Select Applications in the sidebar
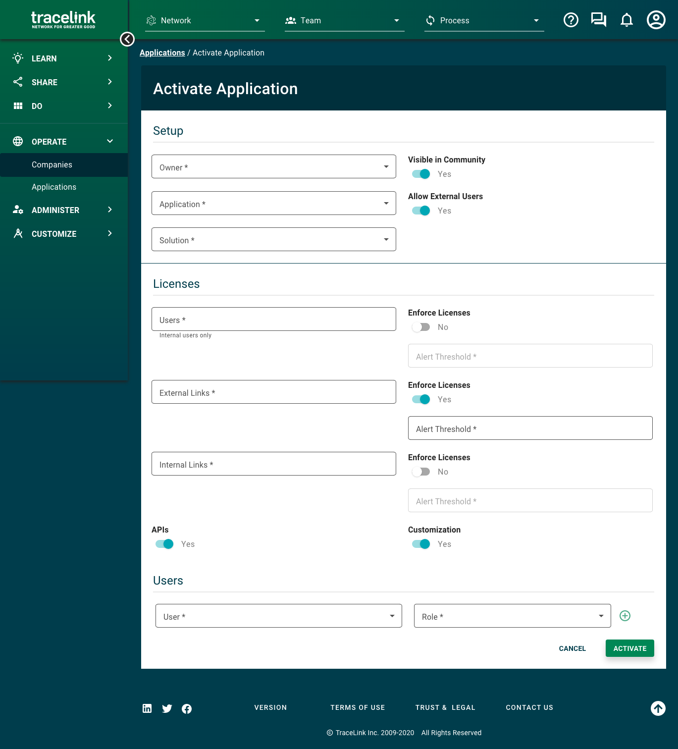This screenshot has height=749, width=678. (x=64, y=187)
